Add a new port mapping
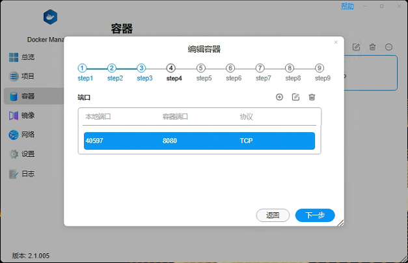This screenshot has height=263, width=408. [x=279, y=97]
